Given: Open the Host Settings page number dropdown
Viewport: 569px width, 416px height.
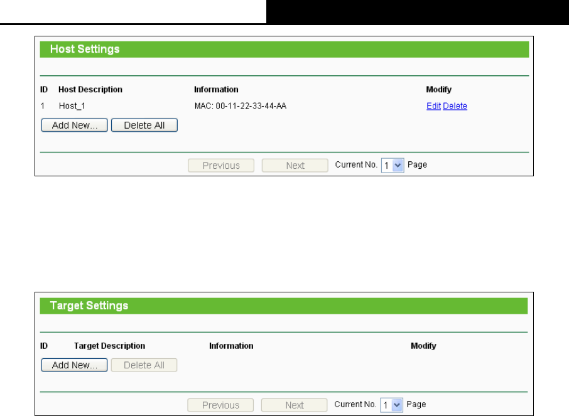Looking at the screenshot, I should coord(393,166).
